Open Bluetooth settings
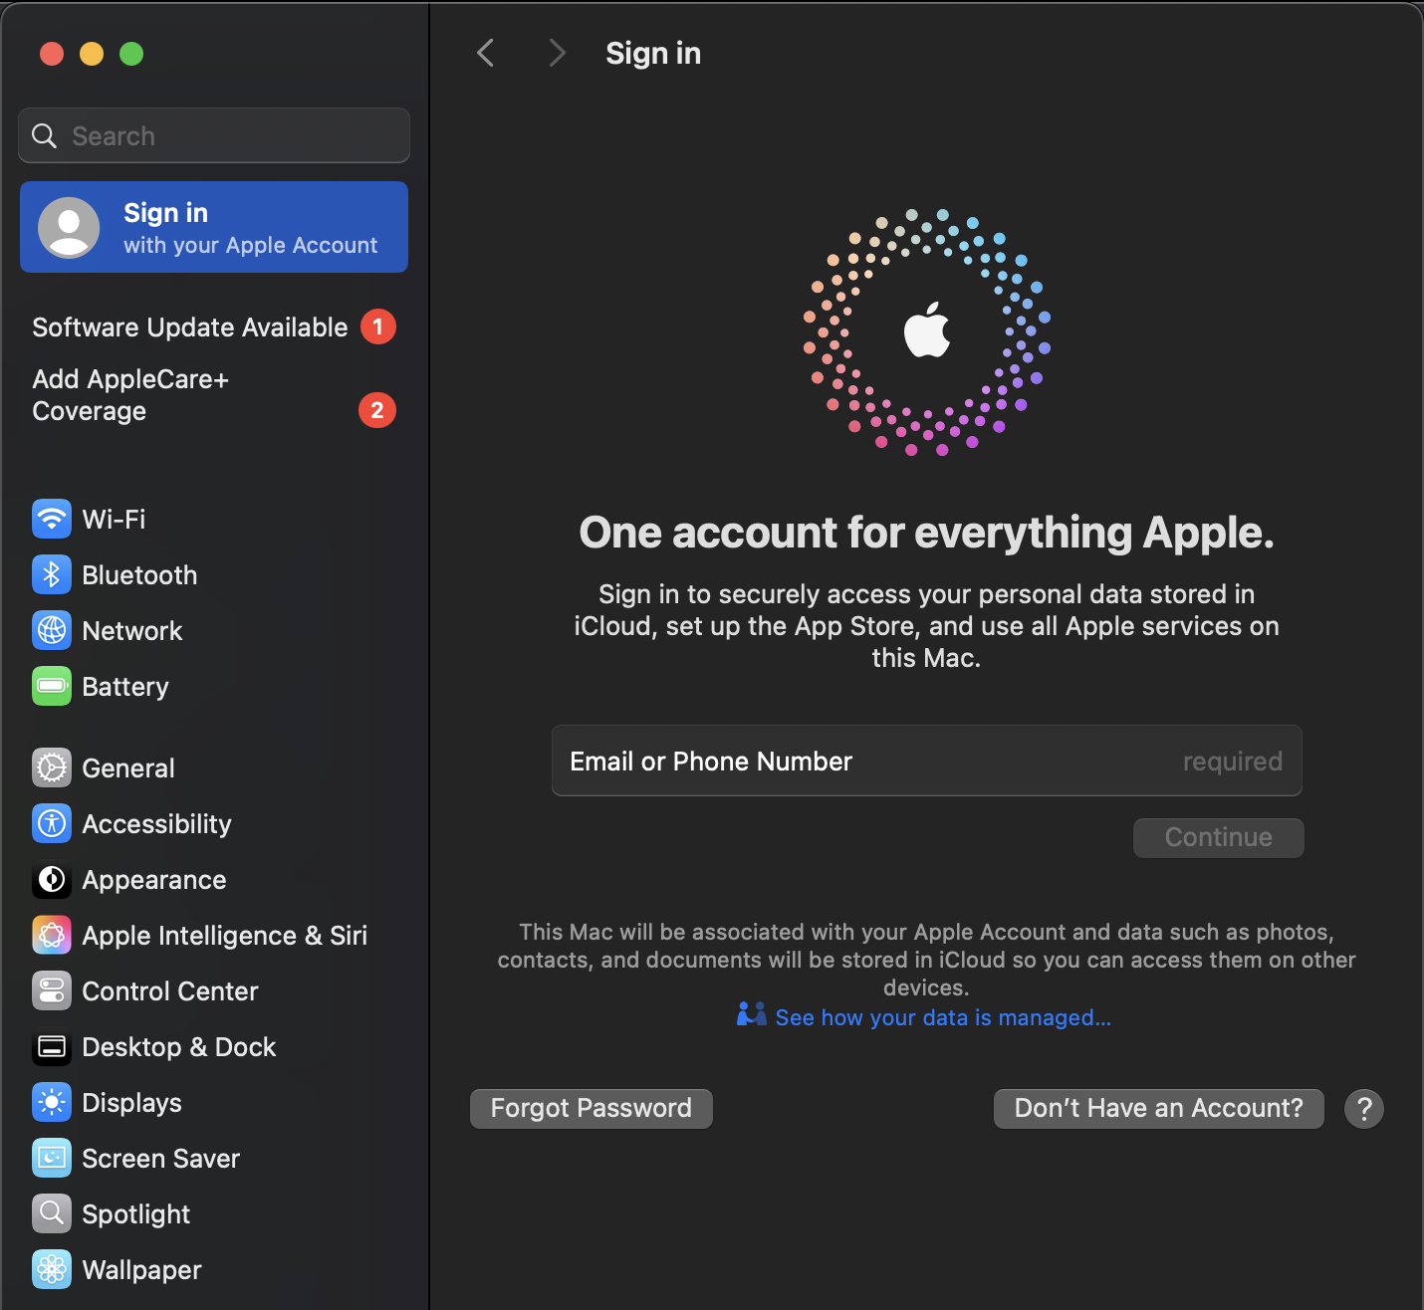The image size is (1424, 1310). [138, 574]
